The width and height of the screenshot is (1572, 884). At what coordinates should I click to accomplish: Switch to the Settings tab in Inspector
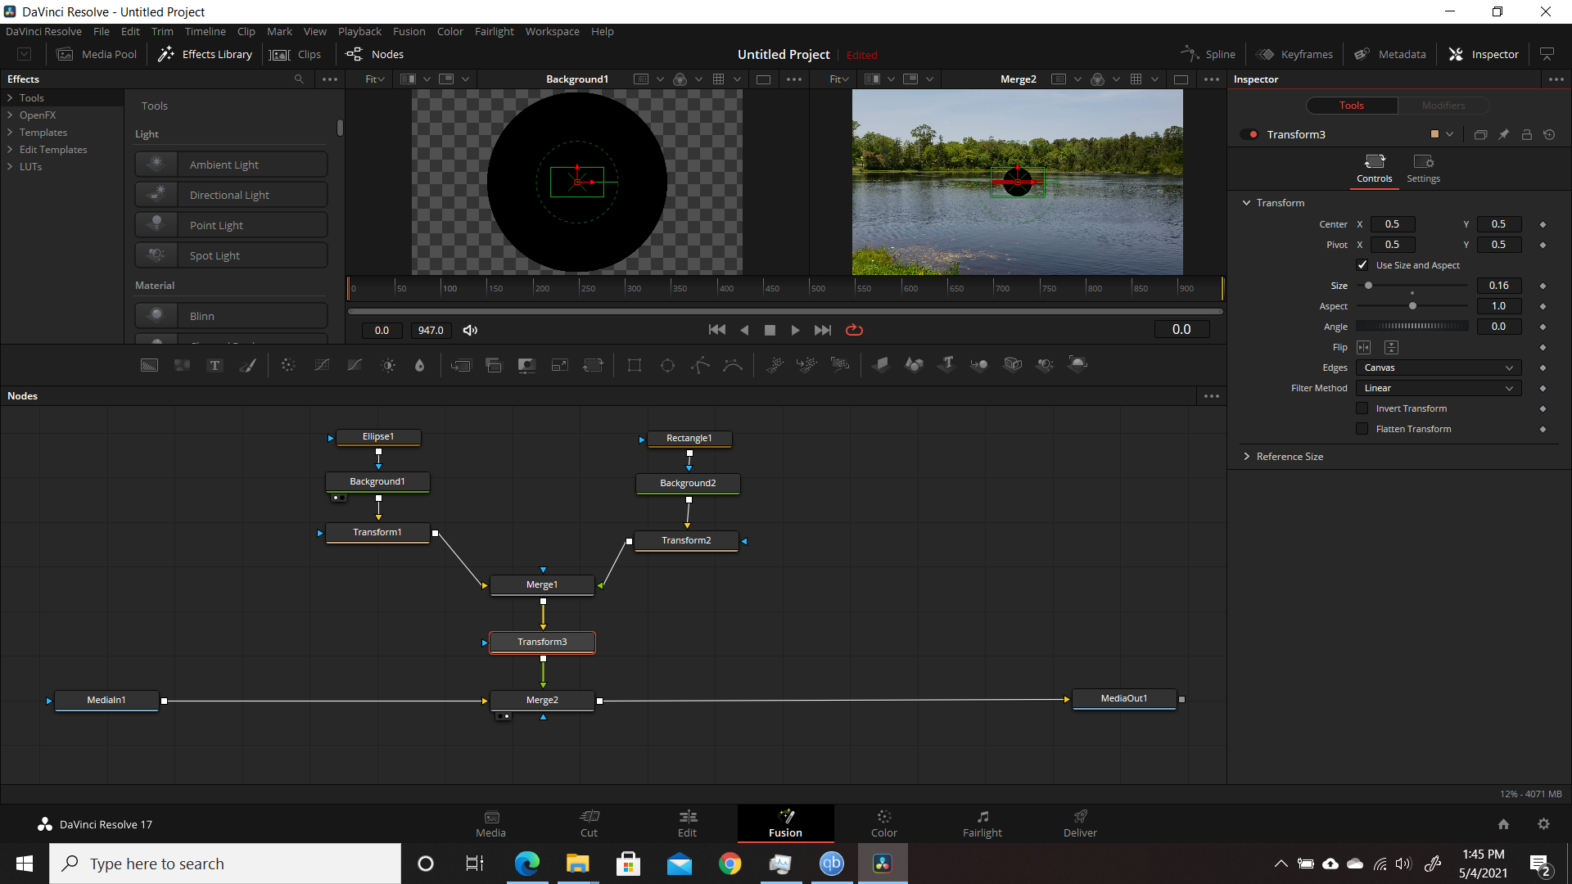[x=1423, y=169]
